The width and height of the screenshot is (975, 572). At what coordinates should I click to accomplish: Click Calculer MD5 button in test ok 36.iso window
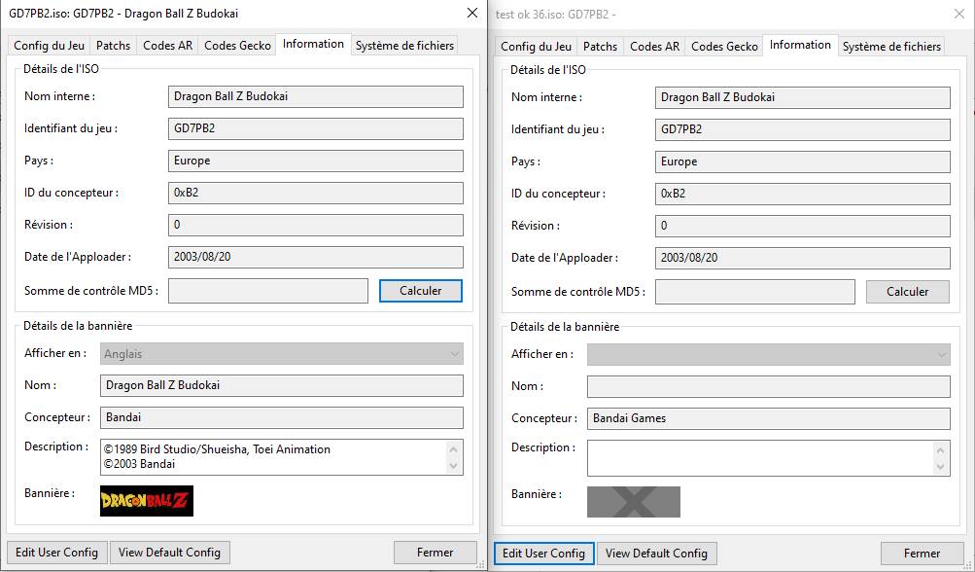pyautogui.click(x=907, y=292)
